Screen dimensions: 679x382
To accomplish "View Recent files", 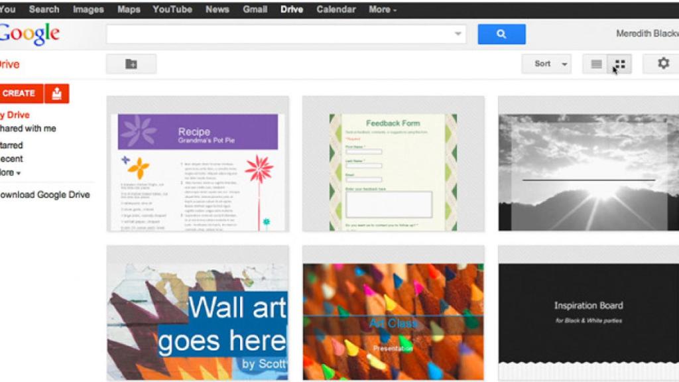I will (10, 159).
